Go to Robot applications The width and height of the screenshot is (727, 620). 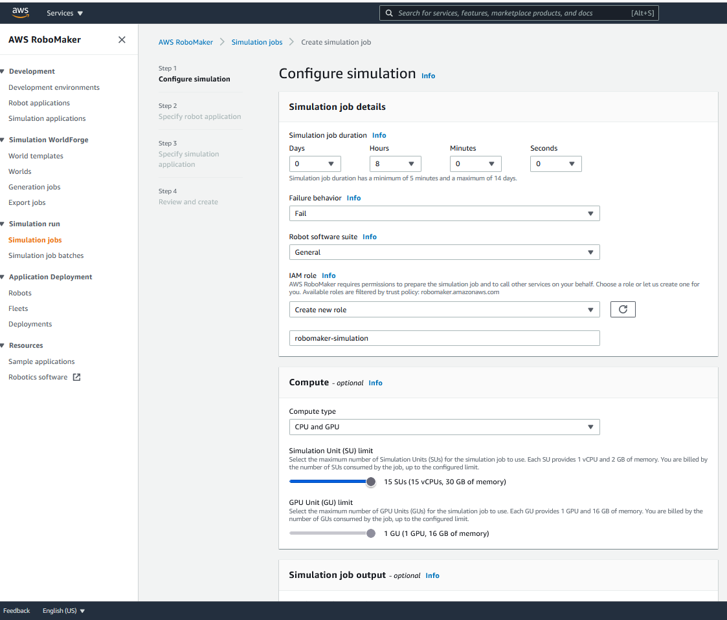(39, 103)
